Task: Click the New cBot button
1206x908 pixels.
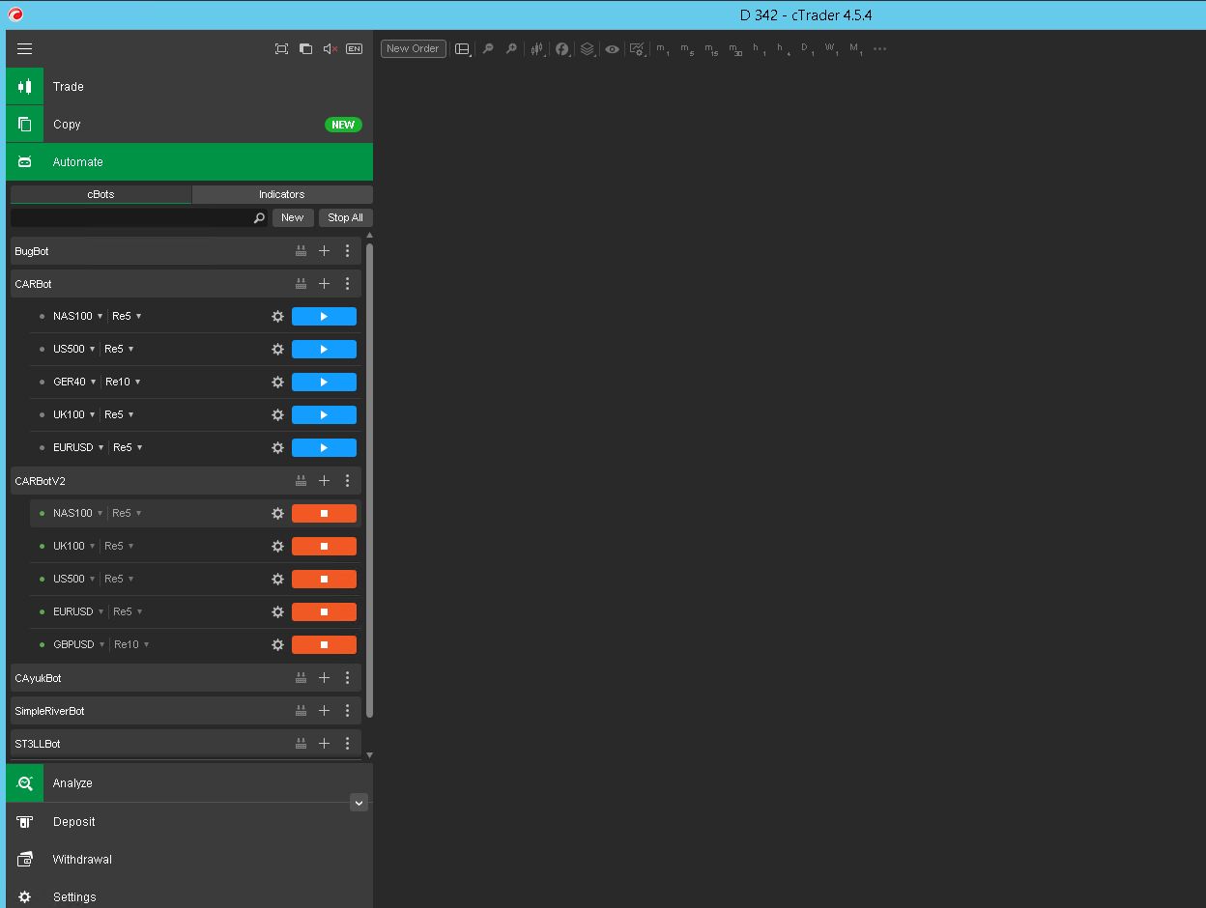Action: point(293,218)
